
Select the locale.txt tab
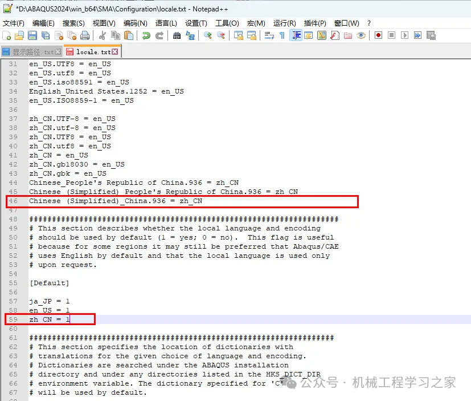(x=93, y=52)
